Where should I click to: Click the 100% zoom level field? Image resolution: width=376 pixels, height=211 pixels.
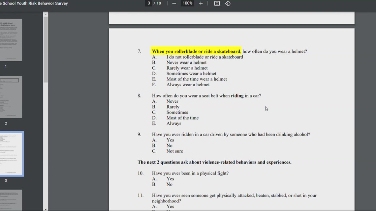click(187, 3)
